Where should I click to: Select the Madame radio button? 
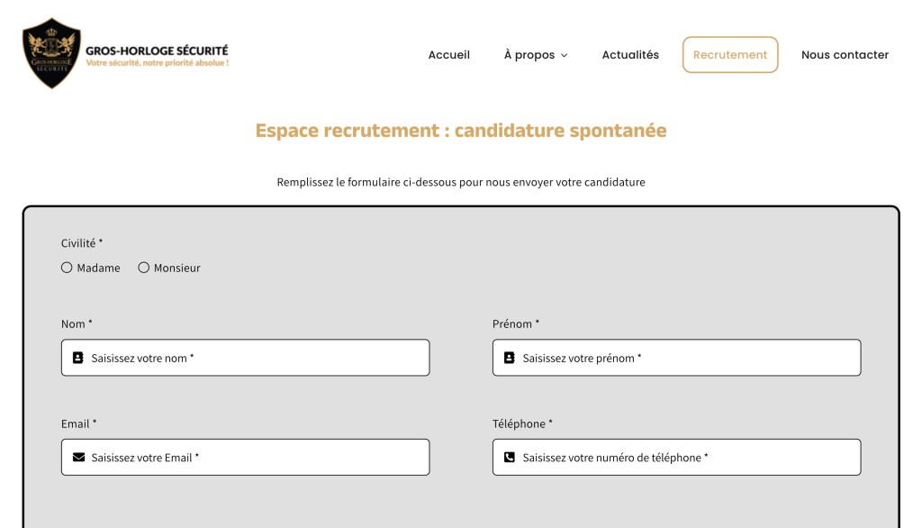pos(67,268)
